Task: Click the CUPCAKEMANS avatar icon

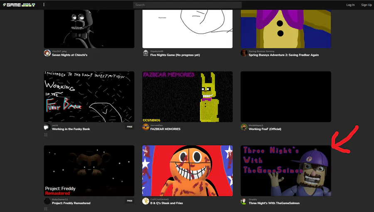Action: [x=145, y=201]
